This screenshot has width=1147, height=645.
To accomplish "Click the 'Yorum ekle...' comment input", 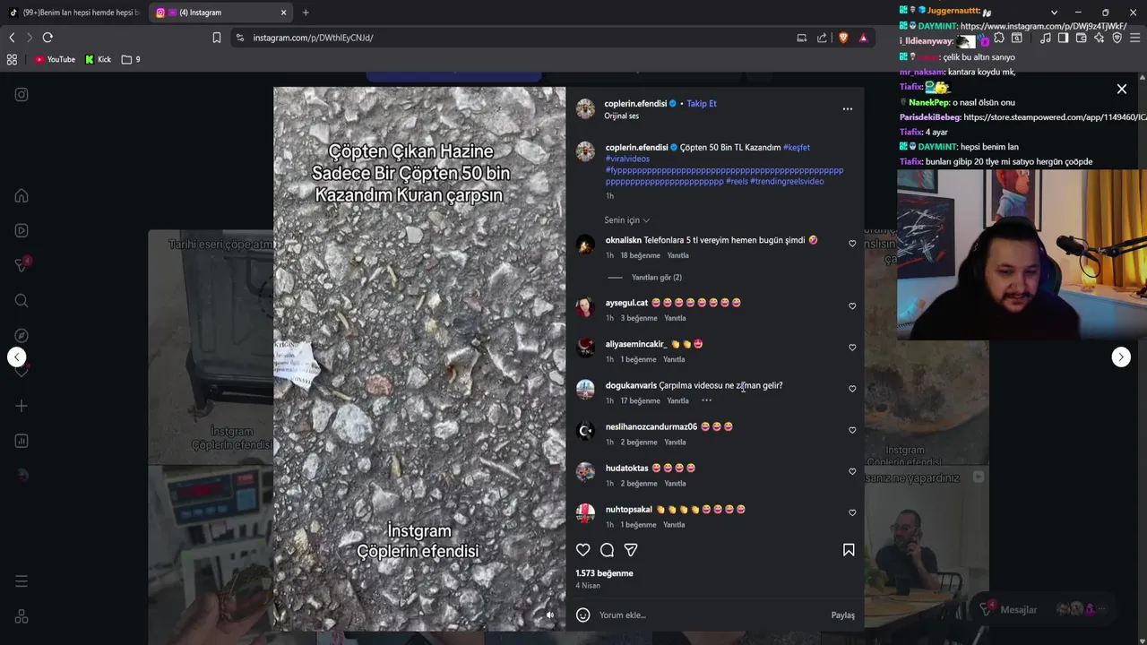I will (708, 615).
